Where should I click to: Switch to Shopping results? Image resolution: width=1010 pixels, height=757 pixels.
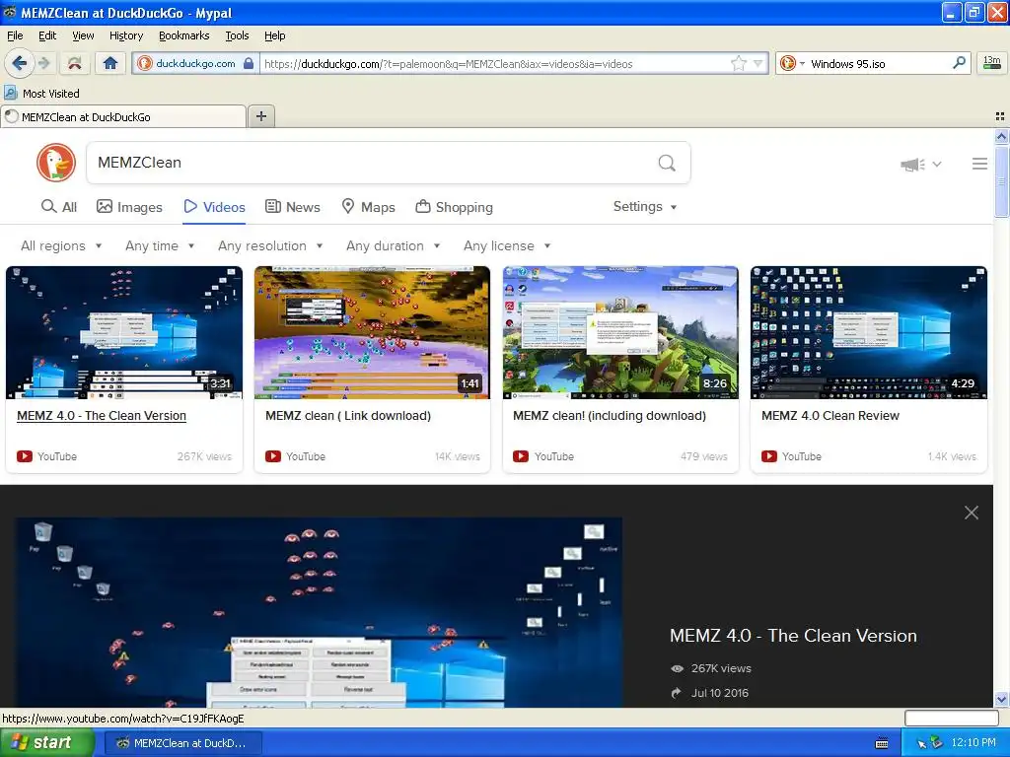click(x=455, y=207)
